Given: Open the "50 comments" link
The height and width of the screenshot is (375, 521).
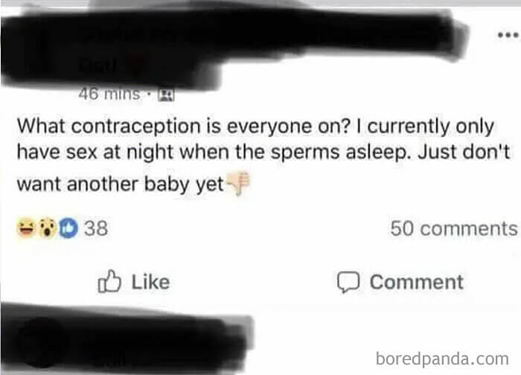Looking at the screenshot, I should [453, 228].
